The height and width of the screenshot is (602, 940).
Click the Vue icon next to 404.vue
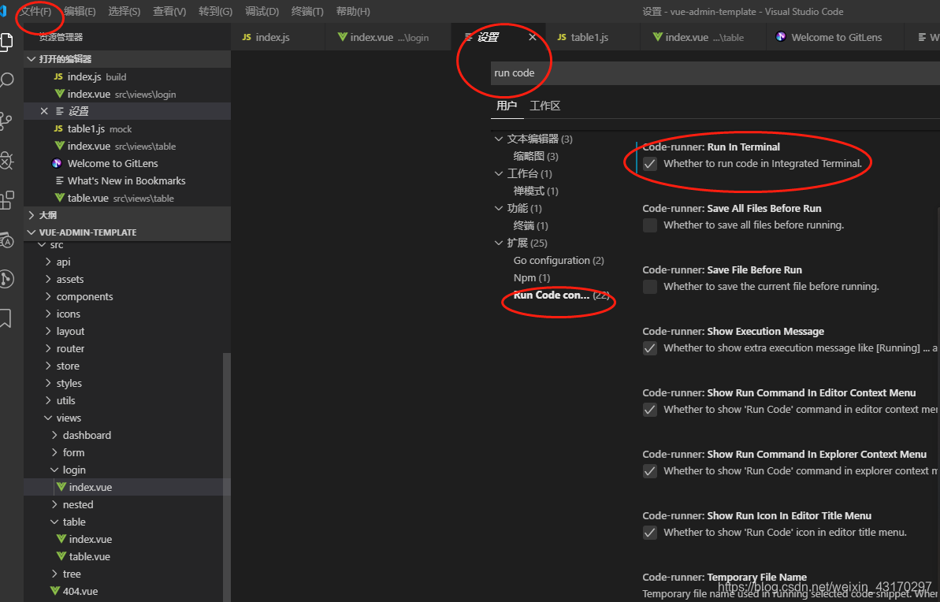coord(56,591)
